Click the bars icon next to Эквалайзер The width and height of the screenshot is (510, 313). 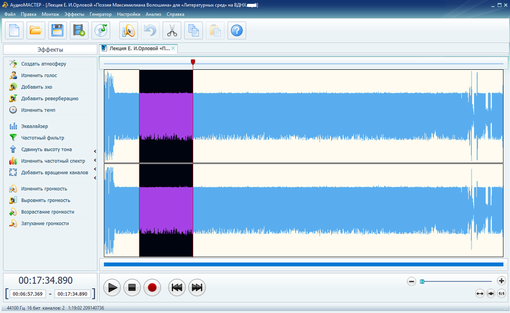tap(13, 126)
